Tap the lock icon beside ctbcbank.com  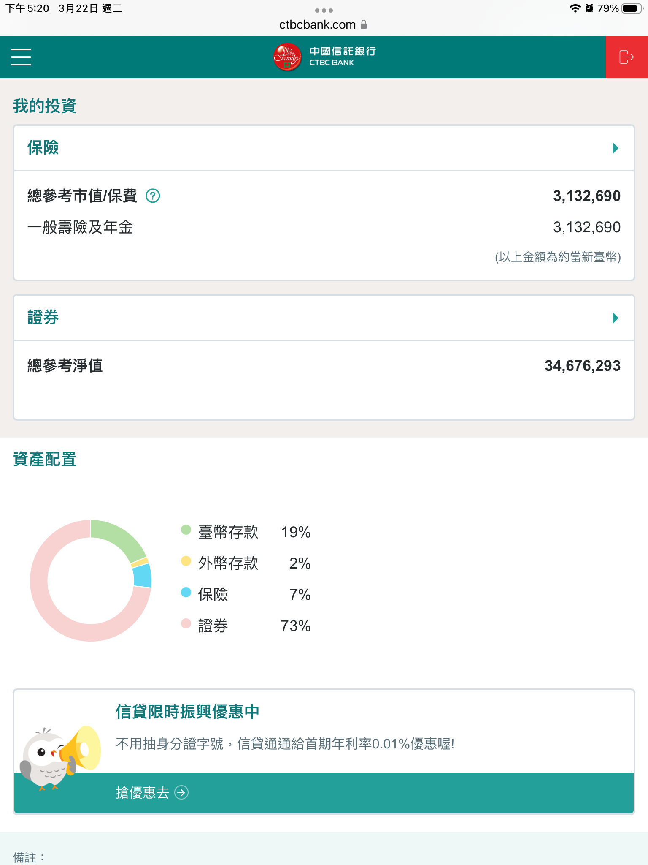tap(364, 25)
